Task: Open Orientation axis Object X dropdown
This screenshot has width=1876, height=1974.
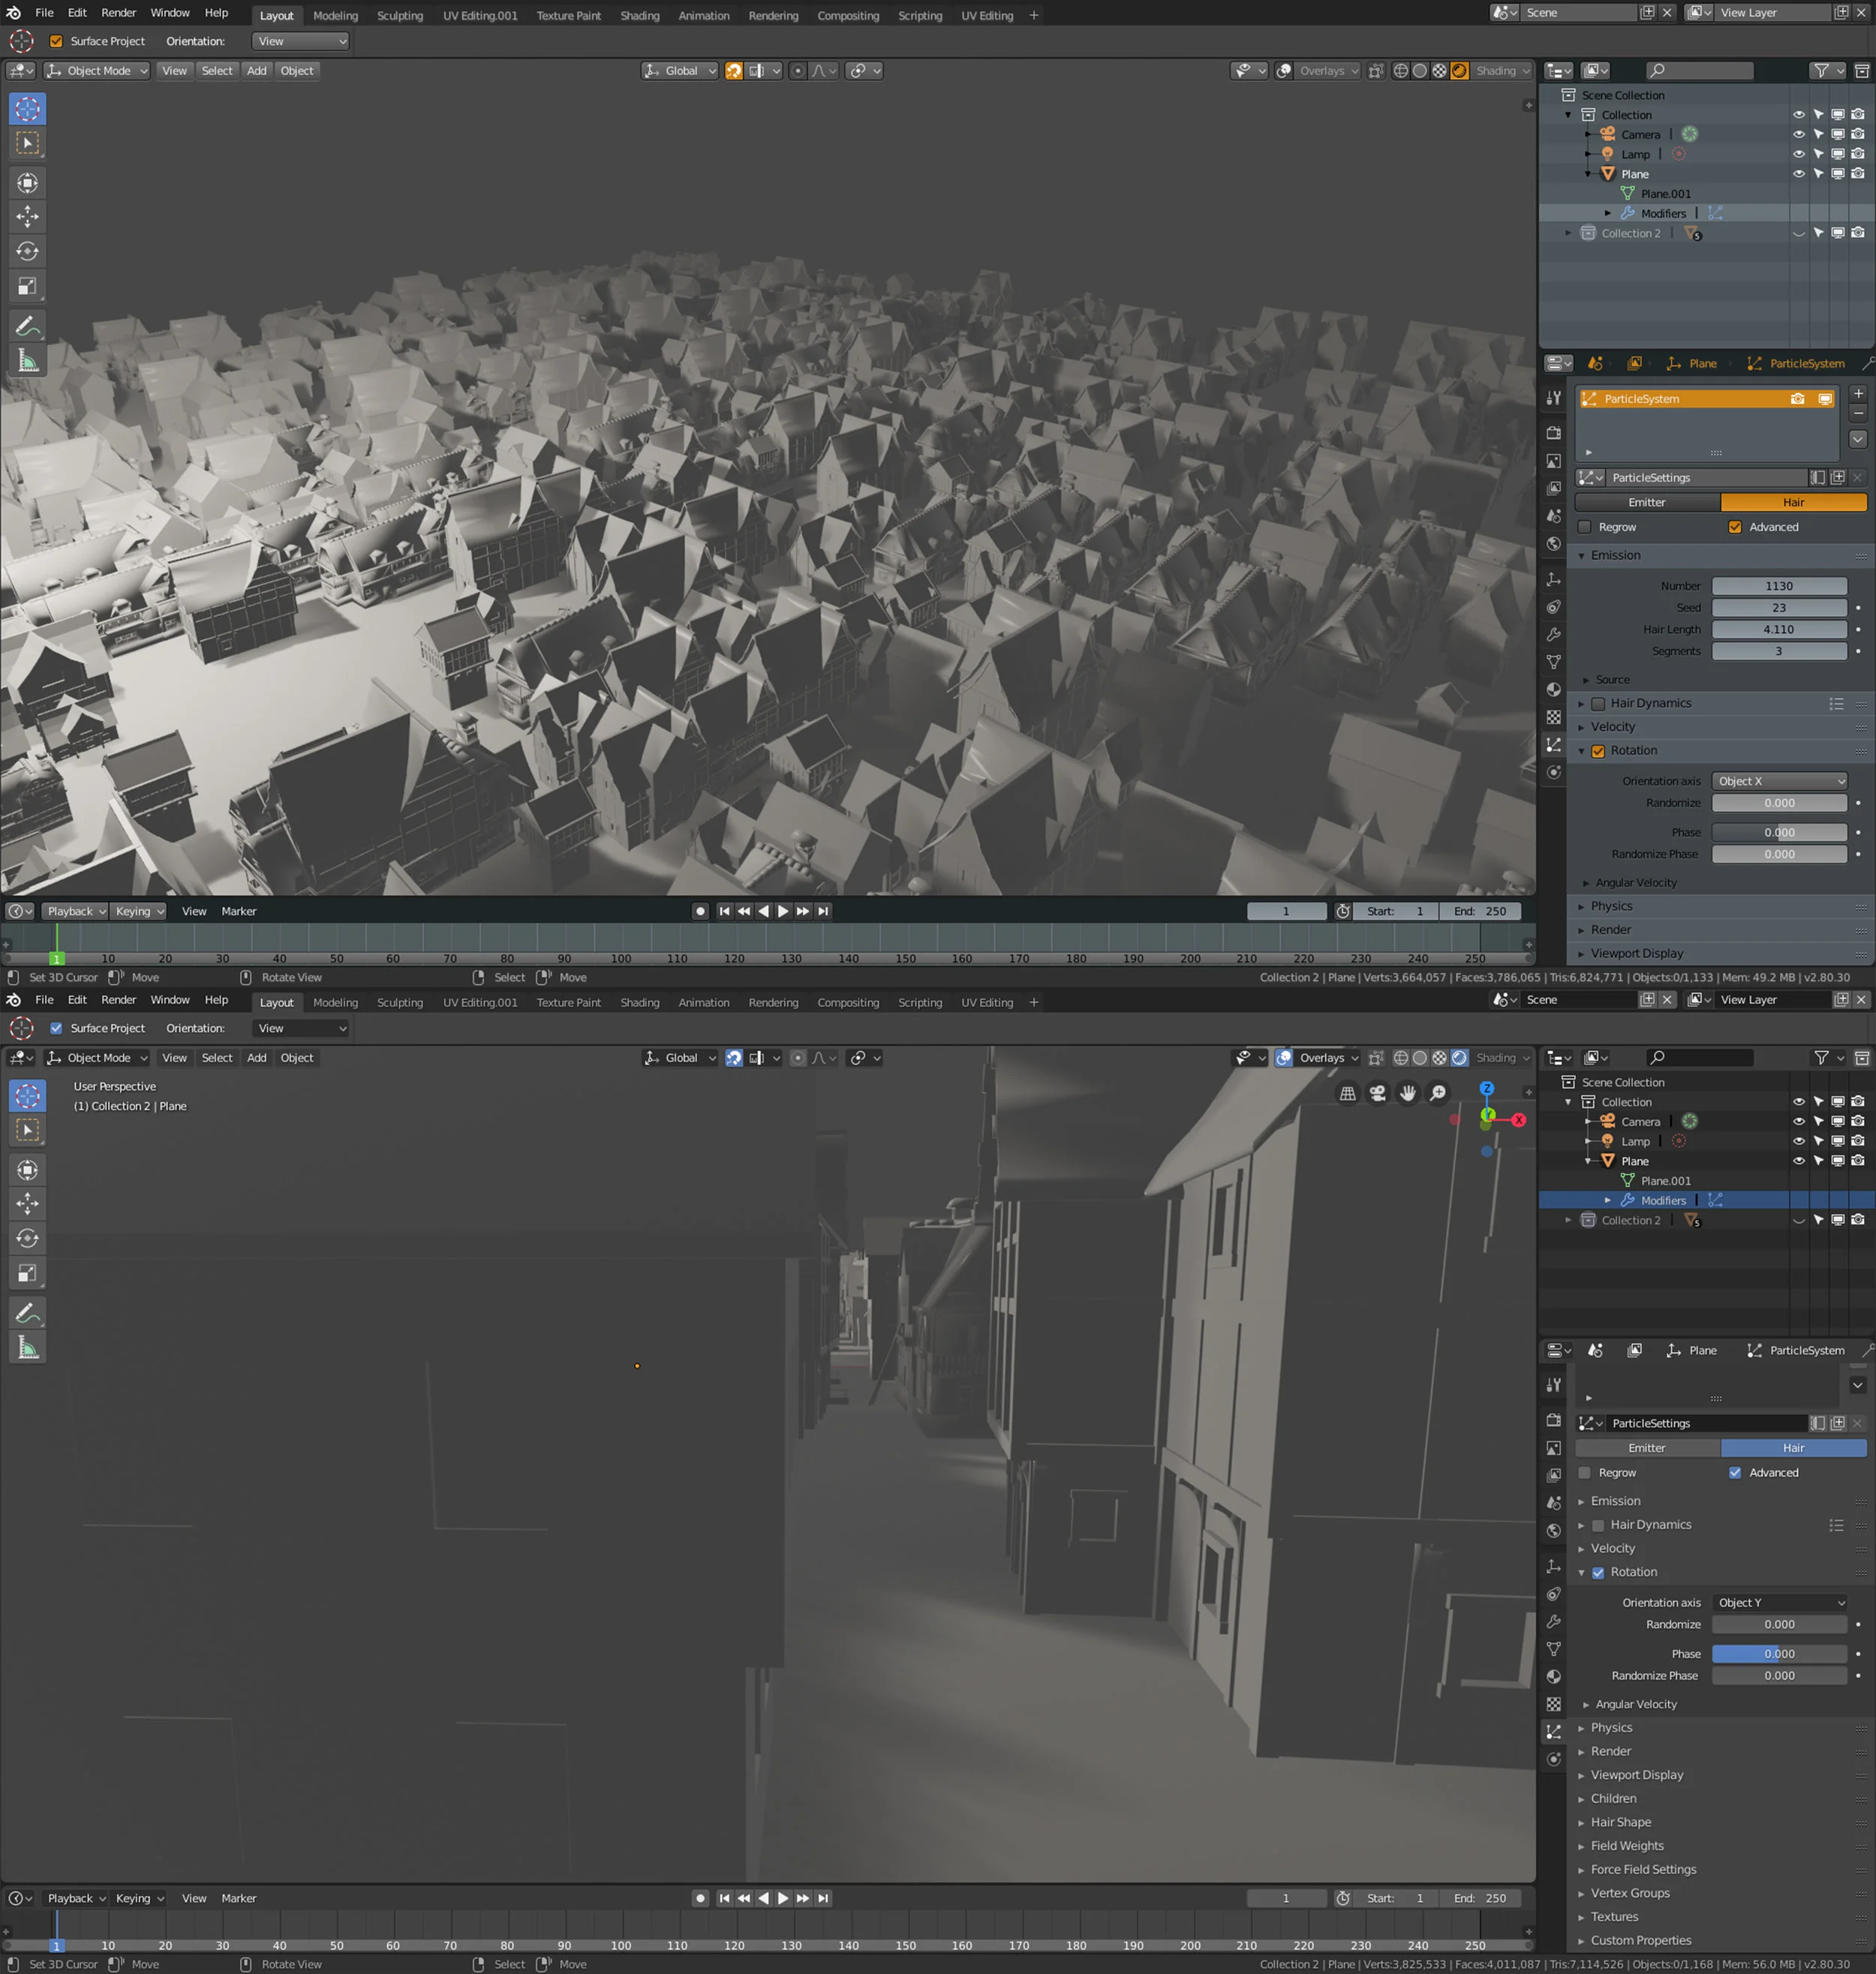Action: pos(1779,781)
